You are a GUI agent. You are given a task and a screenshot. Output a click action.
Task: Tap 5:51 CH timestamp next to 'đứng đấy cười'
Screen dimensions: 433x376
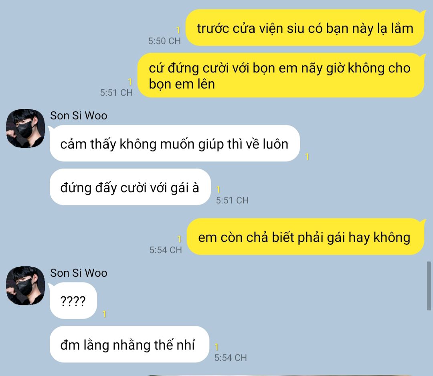[x=232, y=200]
